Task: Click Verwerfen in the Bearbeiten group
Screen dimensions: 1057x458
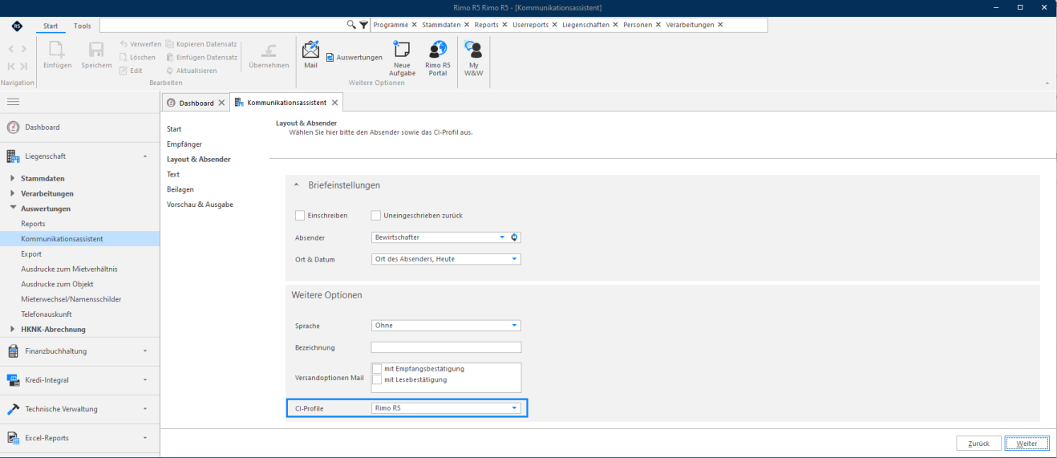Action: 140,44
